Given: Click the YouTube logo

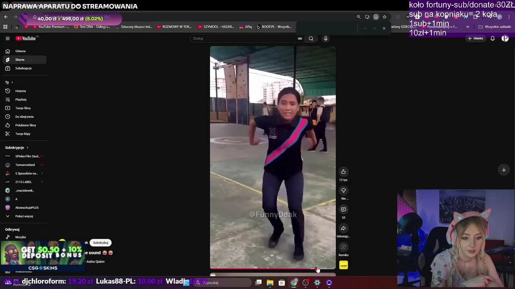Looking at the screenshot, I should (x=27, y=39).
